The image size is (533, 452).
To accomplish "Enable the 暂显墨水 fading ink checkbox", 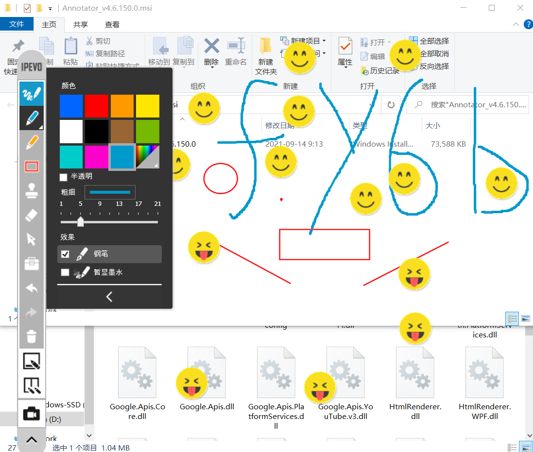I will (65, 272).
